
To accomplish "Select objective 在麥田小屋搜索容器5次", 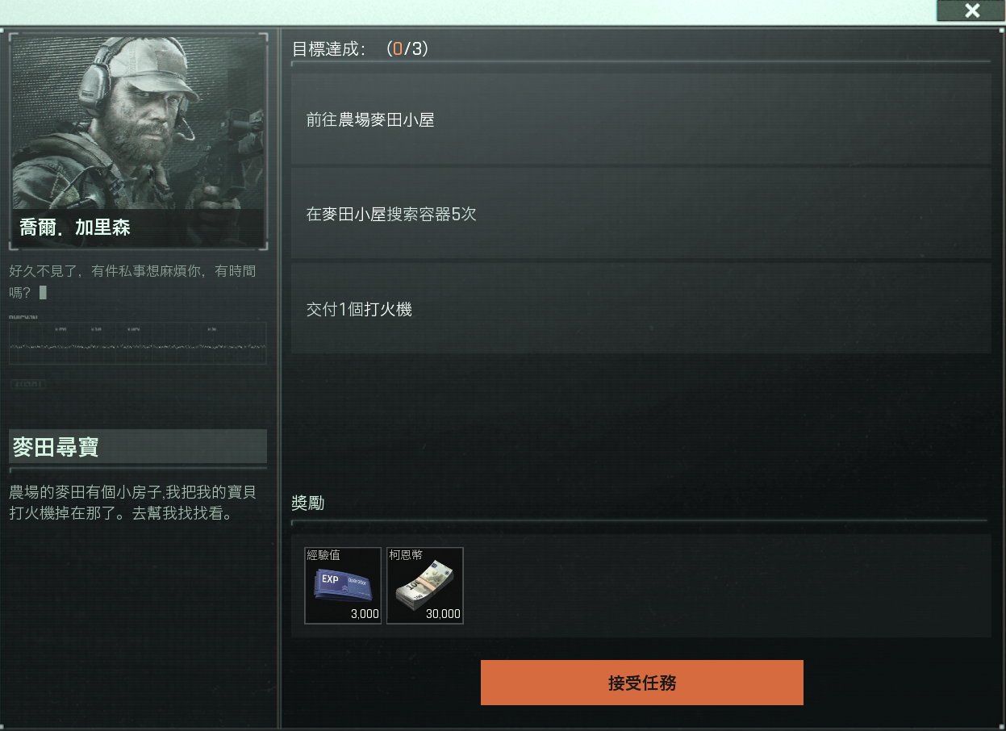I will 641,215.
